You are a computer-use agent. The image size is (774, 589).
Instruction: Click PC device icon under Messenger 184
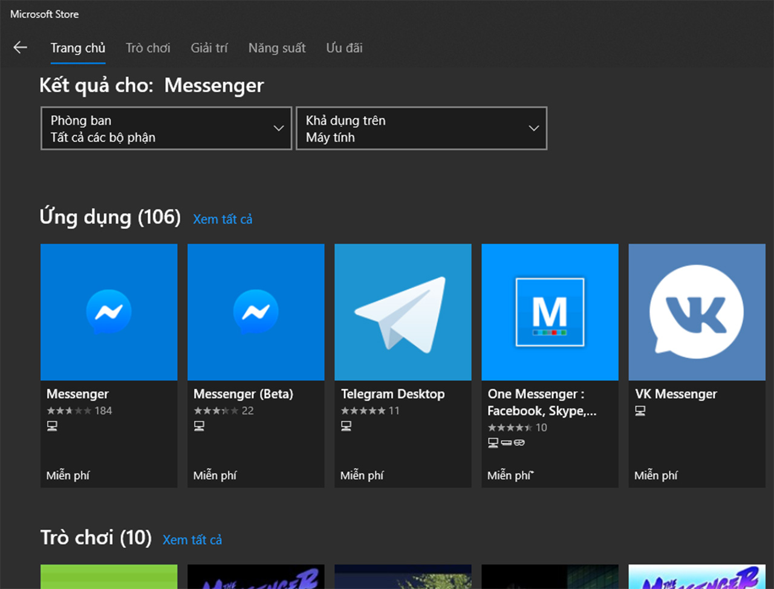(52, 426)
